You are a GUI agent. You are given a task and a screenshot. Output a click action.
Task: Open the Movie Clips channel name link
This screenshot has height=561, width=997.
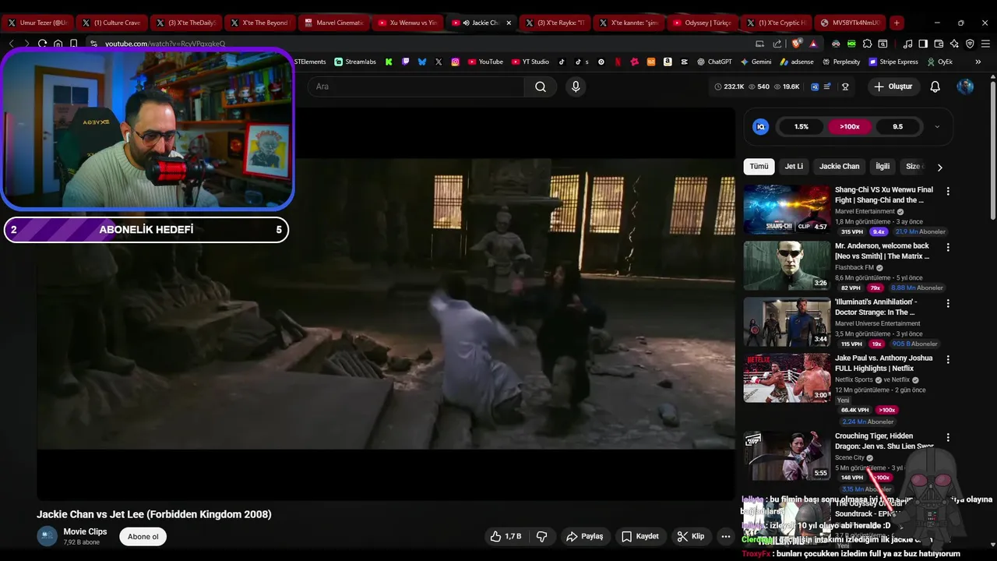click(x=85, y=531)
